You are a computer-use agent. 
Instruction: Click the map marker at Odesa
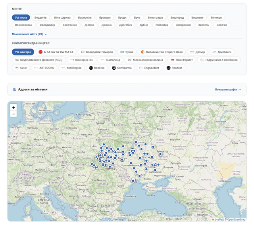(133, 181)
